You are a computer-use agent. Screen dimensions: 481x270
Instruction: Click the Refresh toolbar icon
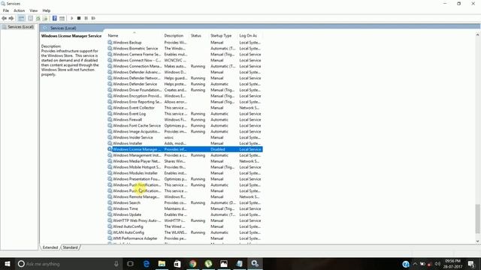(x=38, y=18)
